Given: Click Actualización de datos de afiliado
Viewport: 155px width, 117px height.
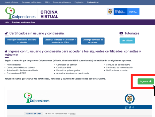Looking at the screenshot, I should click(22, 70).
